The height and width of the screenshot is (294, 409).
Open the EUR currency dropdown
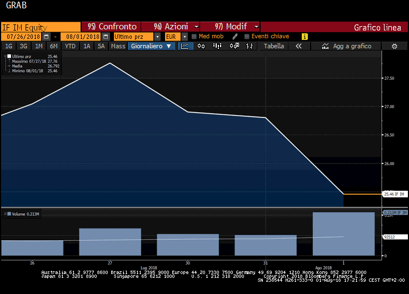pyautogui.click(x=184, y=37)
